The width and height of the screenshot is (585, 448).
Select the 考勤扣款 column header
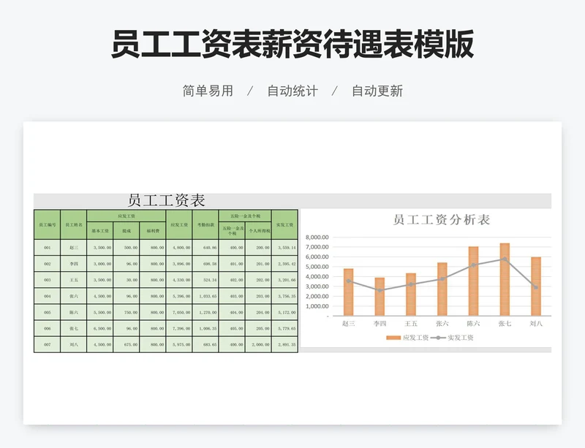click(205, 224)
